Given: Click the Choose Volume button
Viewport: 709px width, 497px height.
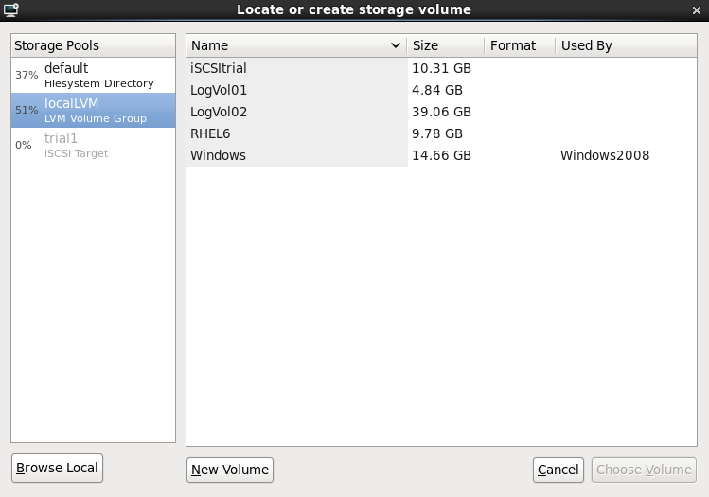Looking at the screenshot, I should coord(644,470).
